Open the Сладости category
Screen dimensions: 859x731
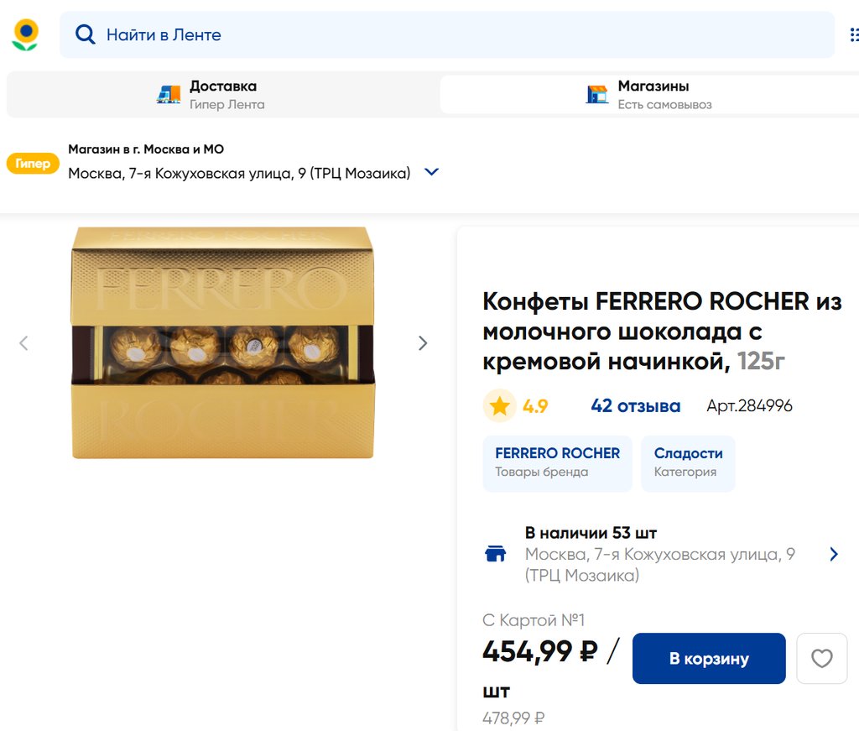tap(688, 462)
